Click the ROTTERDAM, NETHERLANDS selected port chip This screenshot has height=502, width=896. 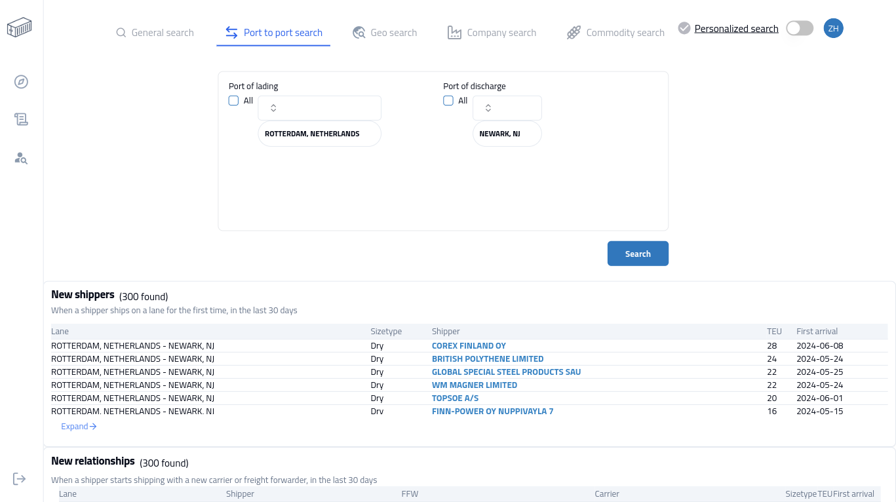pos(319,134)
